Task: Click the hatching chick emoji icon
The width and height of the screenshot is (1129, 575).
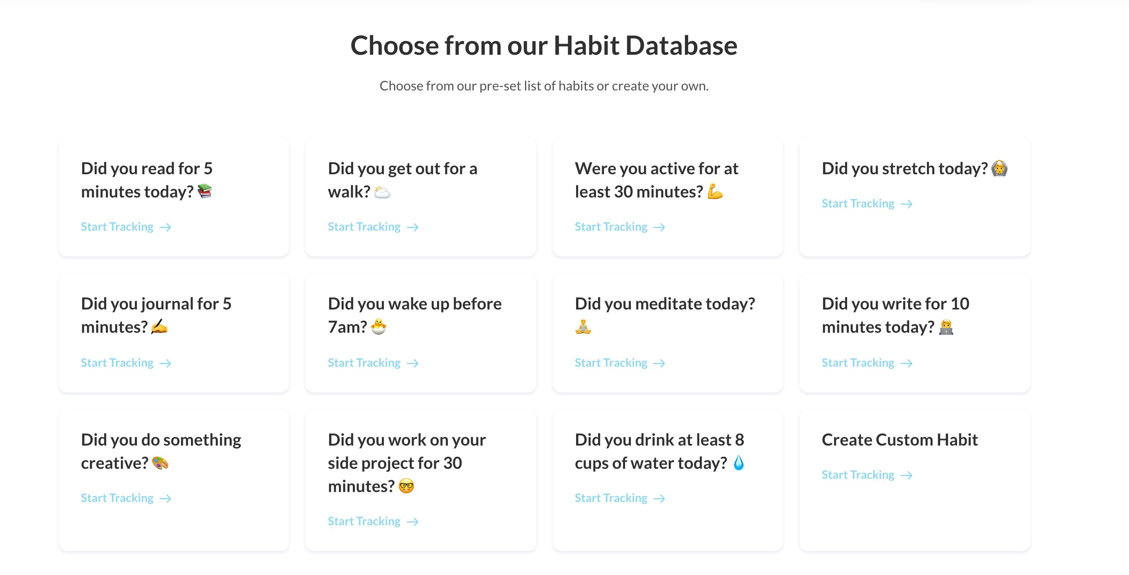Action: [x=378, y=326]
